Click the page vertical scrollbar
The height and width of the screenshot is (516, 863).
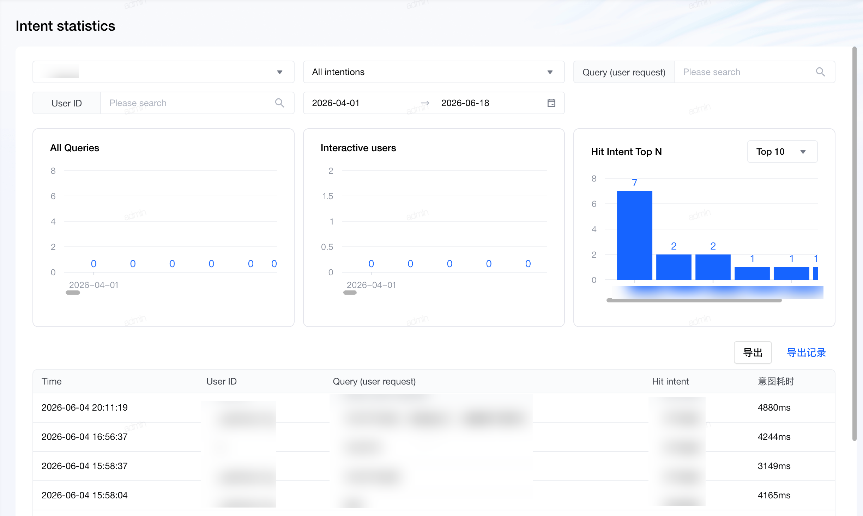tap(855, 243)
